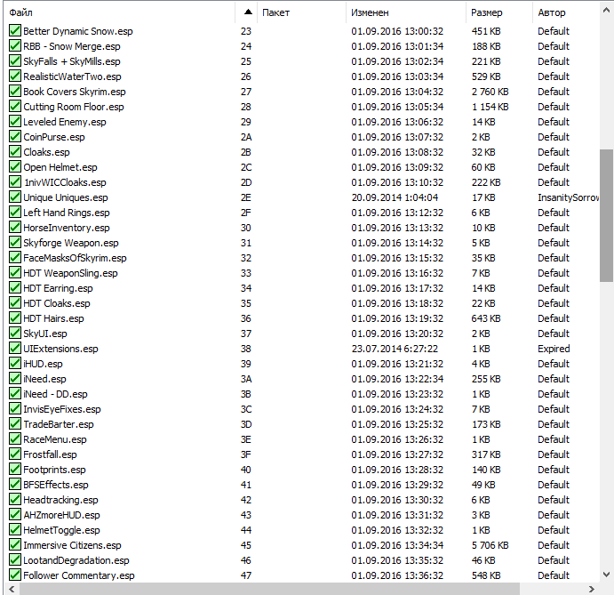Select the iNeed - DD.esp entry
614x595 pixels.
pyautogui.click(x=55, y=394)
